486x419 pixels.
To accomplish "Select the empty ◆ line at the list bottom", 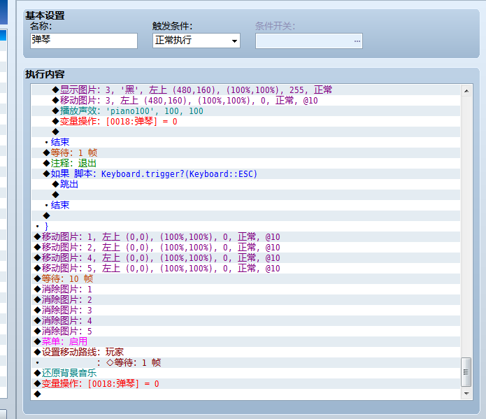I will click(245, 395).
